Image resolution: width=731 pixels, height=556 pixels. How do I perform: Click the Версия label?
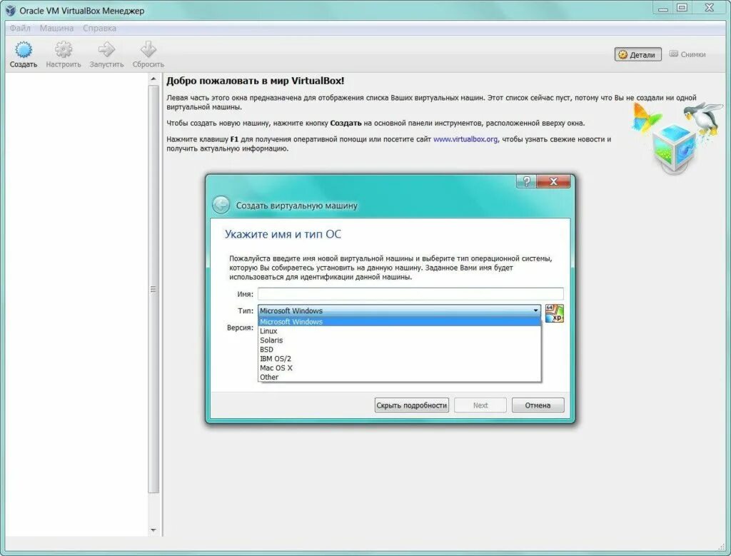click(240, 328)
